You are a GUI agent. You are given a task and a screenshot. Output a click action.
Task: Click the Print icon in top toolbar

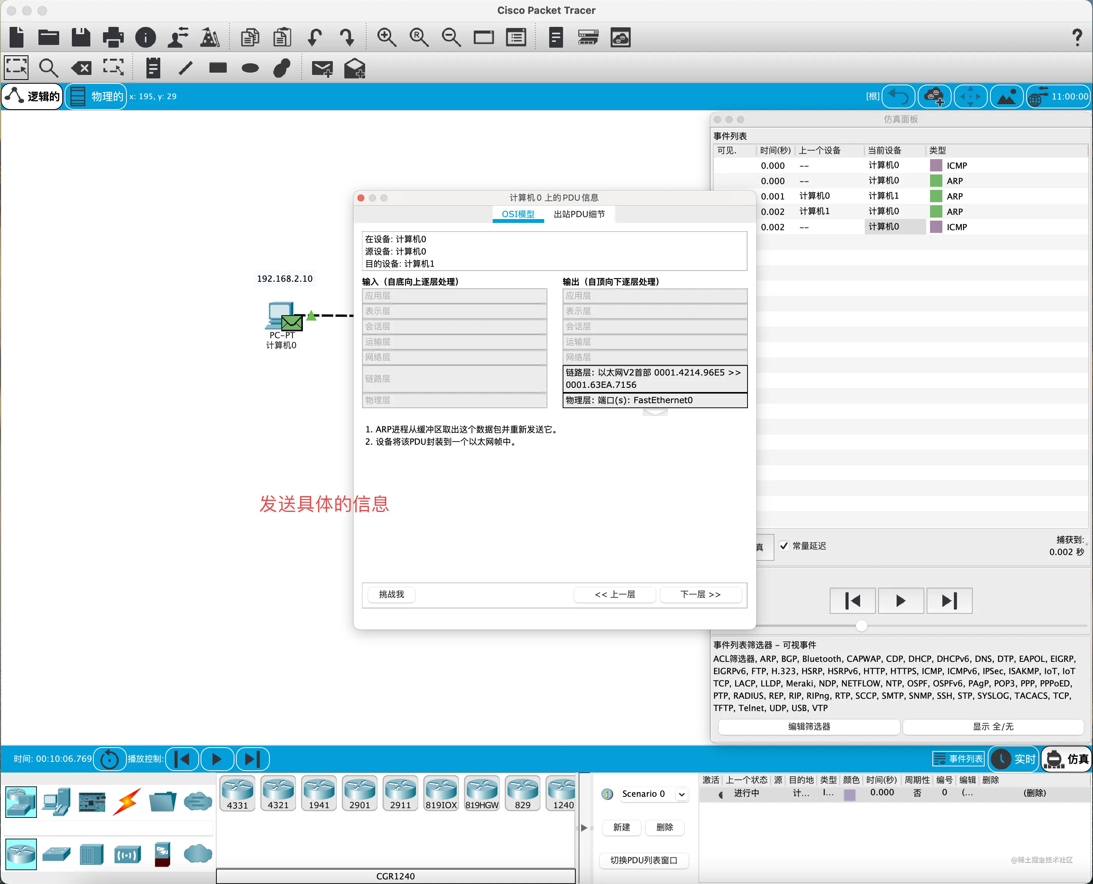click(x=113, y=37)
